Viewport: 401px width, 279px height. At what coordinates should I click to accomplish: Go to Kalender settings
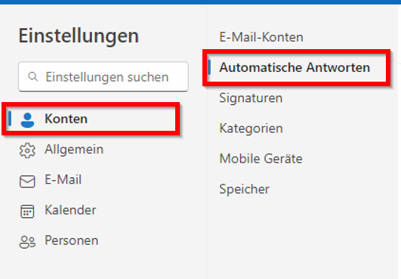[x=70, y=210]
